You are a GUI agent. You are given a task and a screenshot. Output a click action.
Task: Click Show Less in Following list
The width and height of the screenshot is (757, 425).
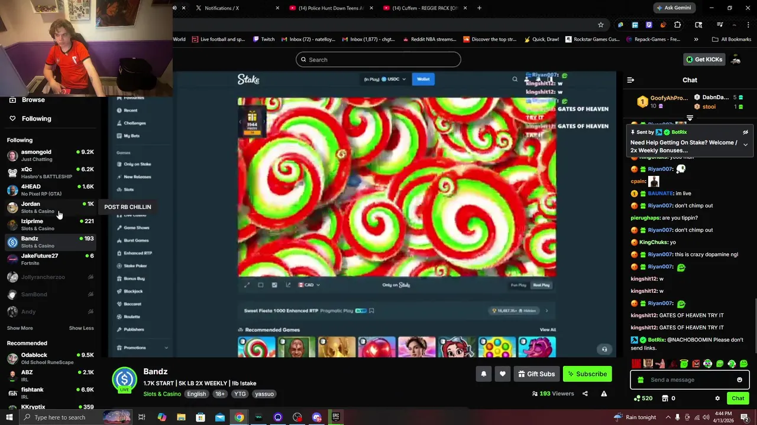tap(81, 328)
